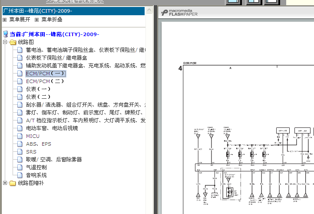Viewport: 314px width, 214px height.
Task: Open 取暖/空调、后窗除雾器 diagram
Action: click(54, 160)
